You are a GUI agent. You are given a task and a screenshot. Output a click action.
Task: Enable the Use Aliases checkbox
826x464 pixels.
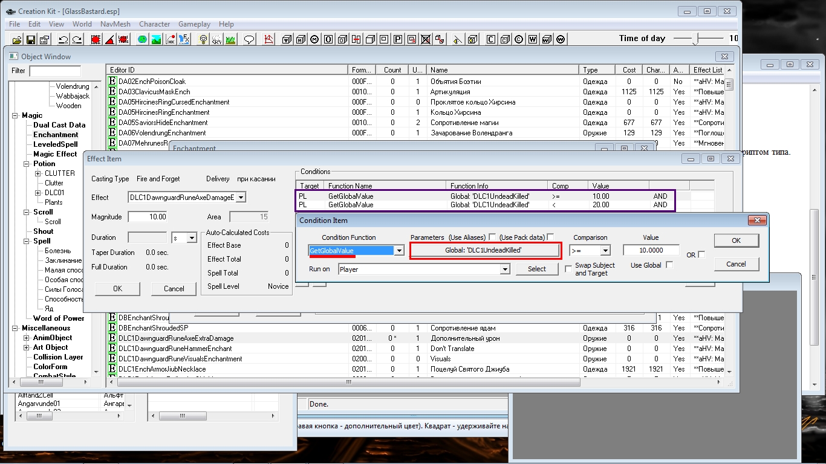[x=492, y=237]
